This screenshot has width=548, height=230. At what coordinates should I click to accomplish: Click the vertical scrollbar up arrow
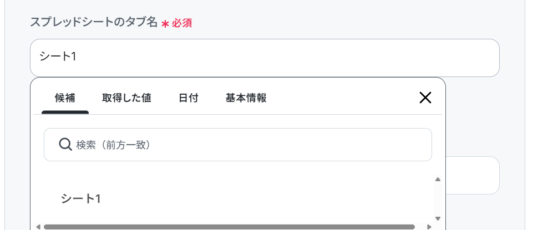coord(438,180)
